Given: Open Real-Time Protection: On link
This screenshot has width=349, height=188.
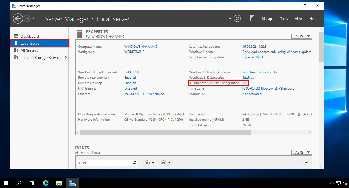Looking at the screenshot, I should pos(260,72).
